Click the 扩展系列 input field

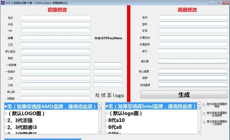[x=193, y=38]
